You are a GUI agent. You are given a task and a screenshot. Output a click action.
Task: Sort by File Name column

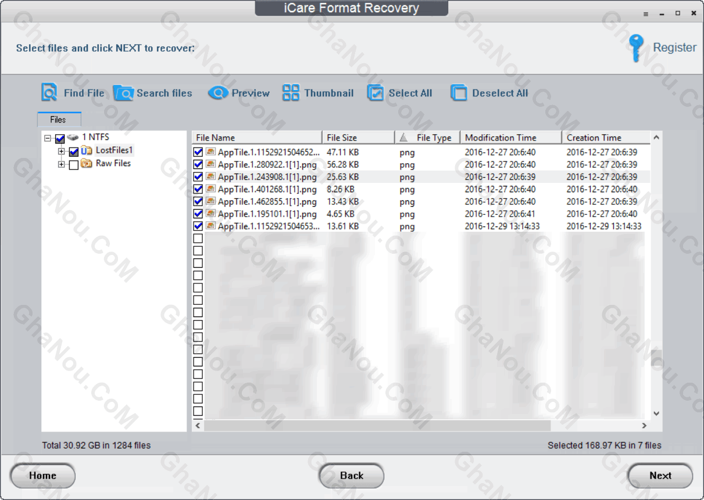pyautogui.click(x=257, y=138)
